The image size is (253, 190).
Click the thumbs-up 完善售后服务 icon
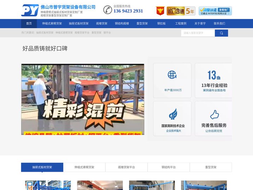[x=214, y=114]
